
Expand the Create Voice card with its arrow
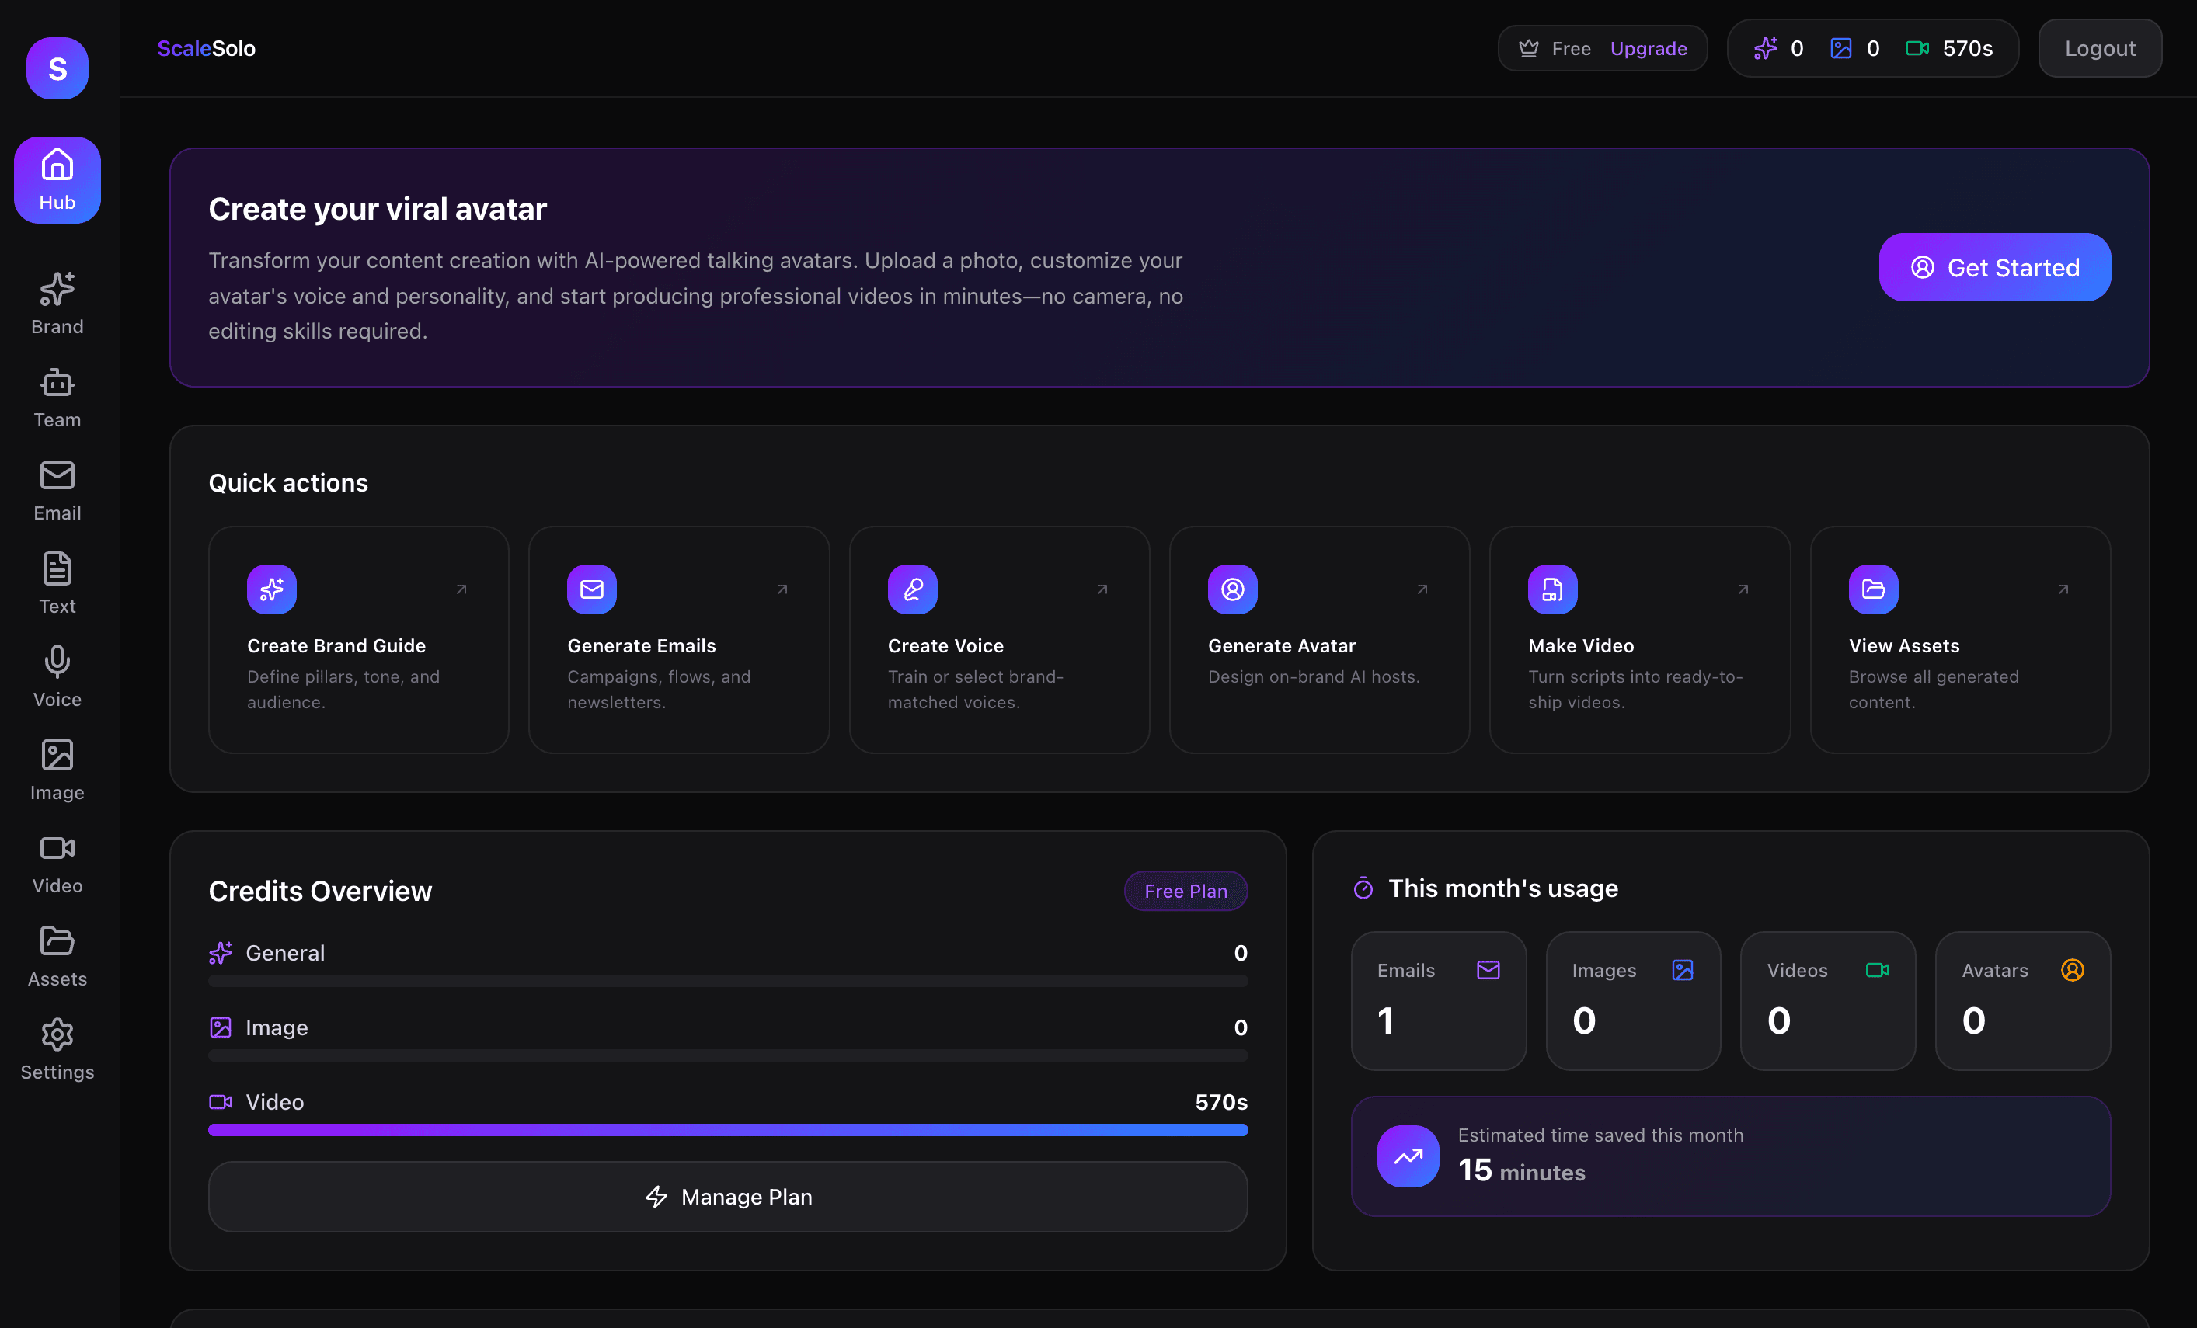pos(1102,589)
